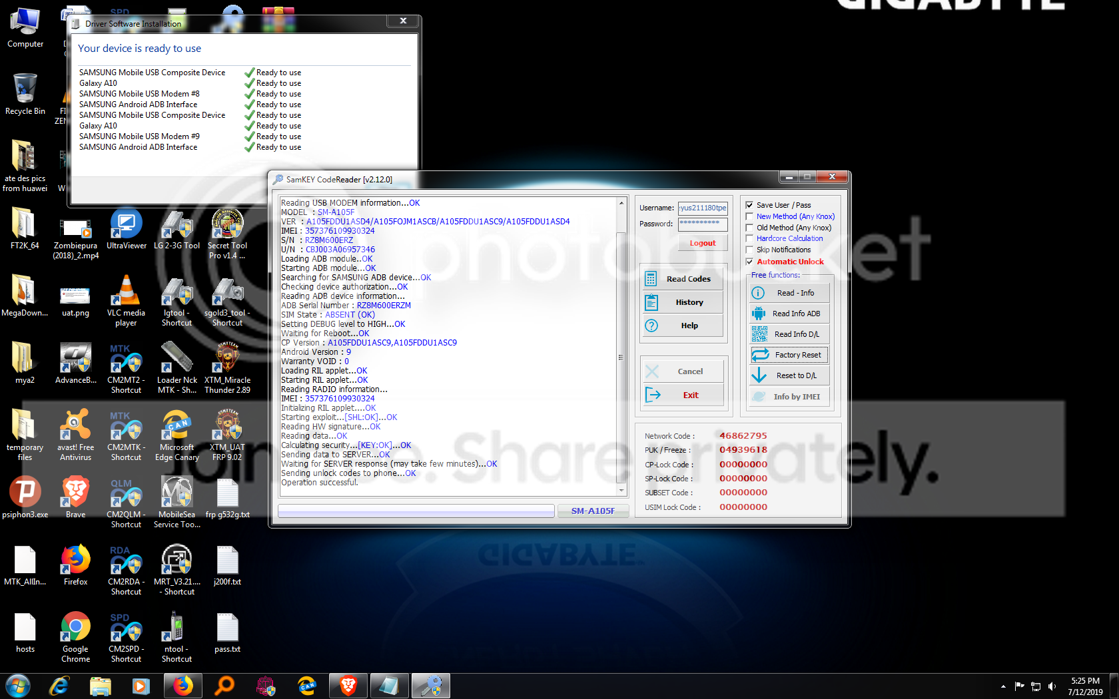The width and height of the screenshot is (1119, 699).
Task: Click the log scrollbar down arrow
Action: 621,491
